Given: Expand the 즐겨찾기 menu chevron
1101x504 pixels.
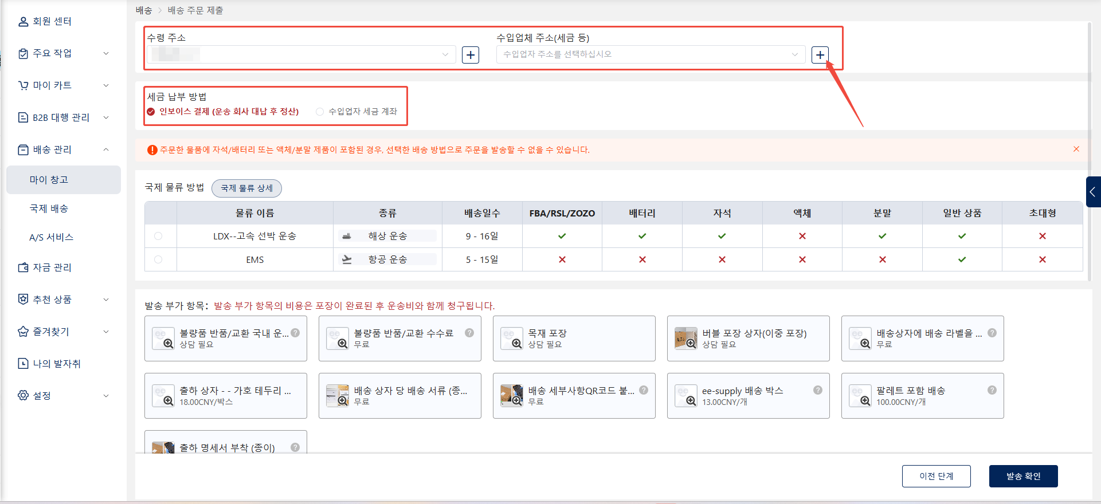Looking at the screenshot, I should [x=106, y=332].
